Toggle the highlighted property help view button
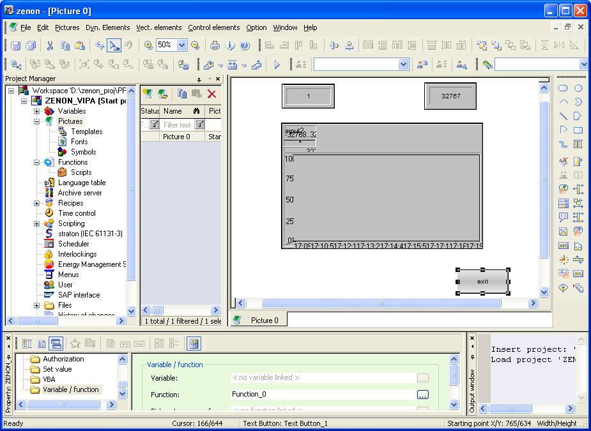 pos(194,344)
